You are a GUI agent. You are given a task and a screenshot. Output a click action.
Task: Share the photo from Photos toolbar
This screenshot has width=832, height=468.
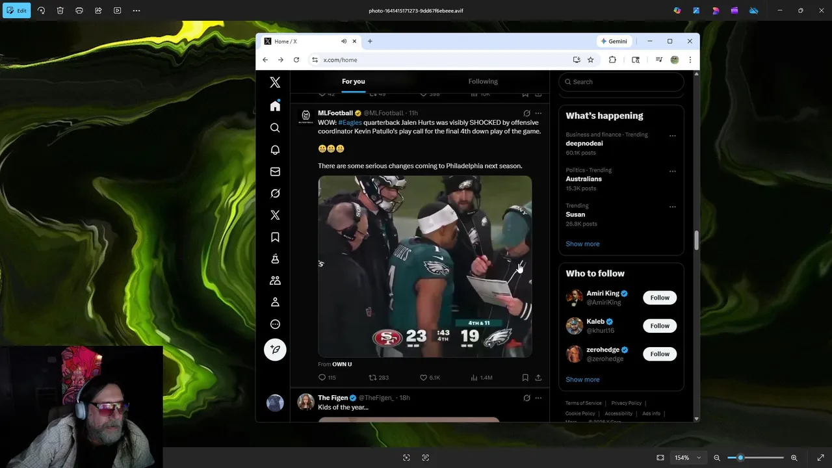click(x=98, y=10)
